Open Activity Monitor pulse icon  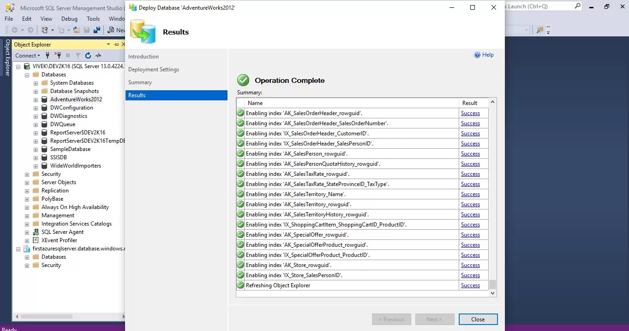click(98, 55)
